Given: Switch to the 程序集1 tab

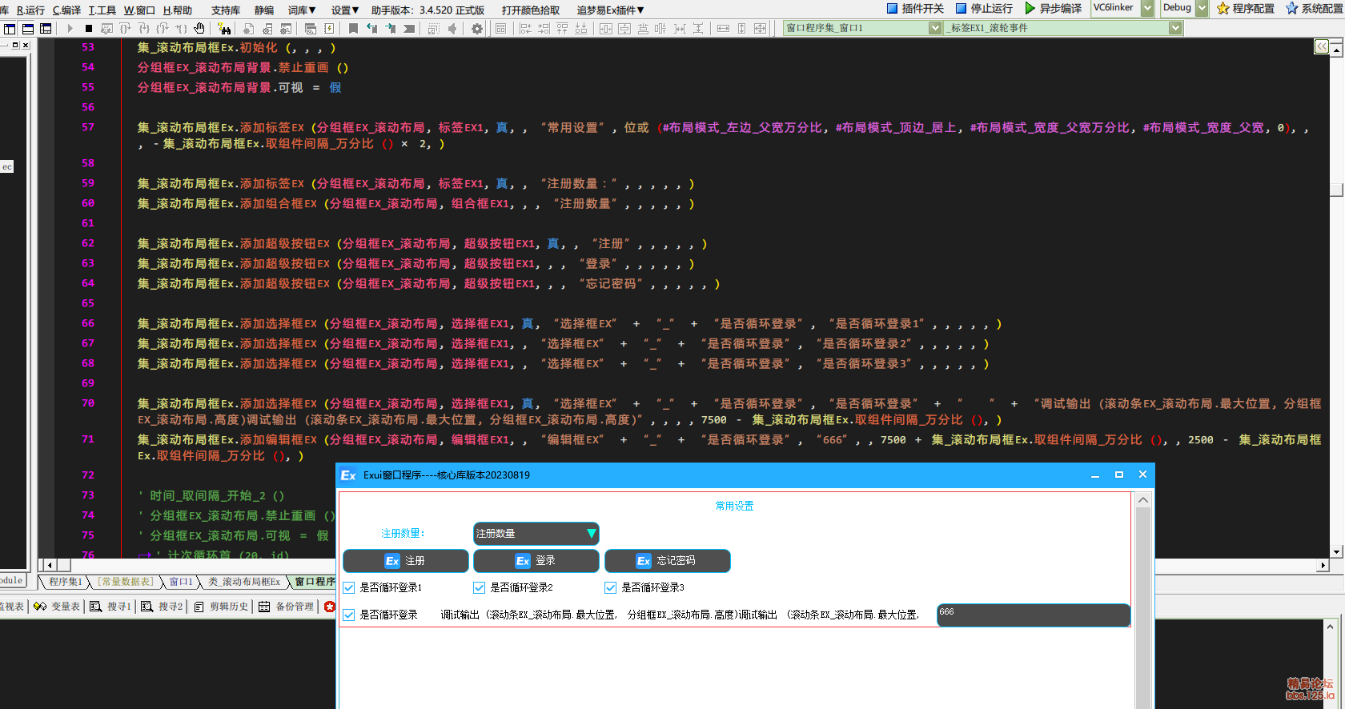Looking at the screenshot, I should click(65, 582).
